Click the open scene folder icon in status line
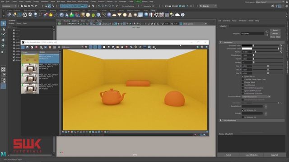 tap(25, 6)
